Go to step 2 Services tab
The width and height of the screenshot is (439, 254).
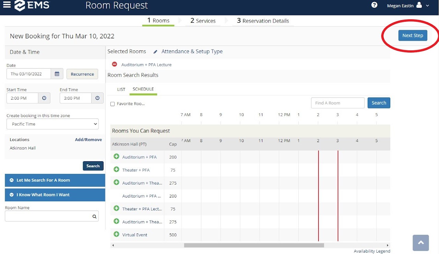click(x=203, y=21)
